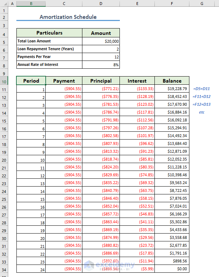The width and height of the screenshot is (219, 277).
Task: Click the balance cell $18,452.43
Action: coord(172,96)
